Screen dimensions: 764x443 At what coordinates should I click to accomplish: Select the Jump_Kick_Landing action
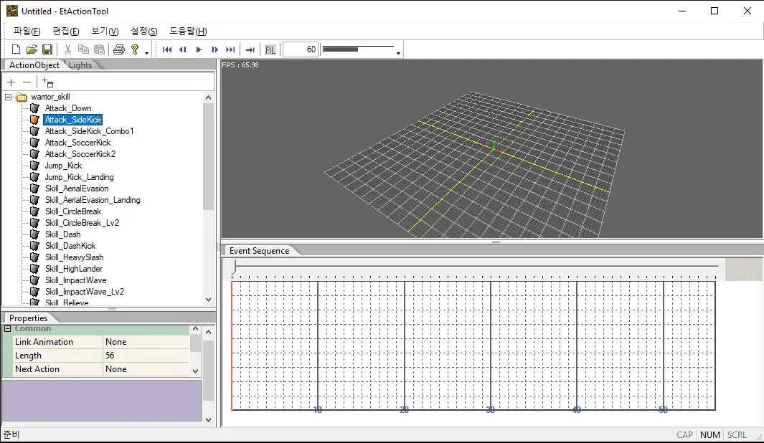pyautogui.click(x=79, y=177)
